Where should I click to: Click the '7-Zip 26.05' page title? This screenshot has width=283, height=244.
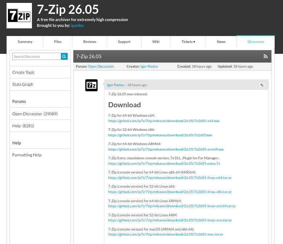click(68, 9)
